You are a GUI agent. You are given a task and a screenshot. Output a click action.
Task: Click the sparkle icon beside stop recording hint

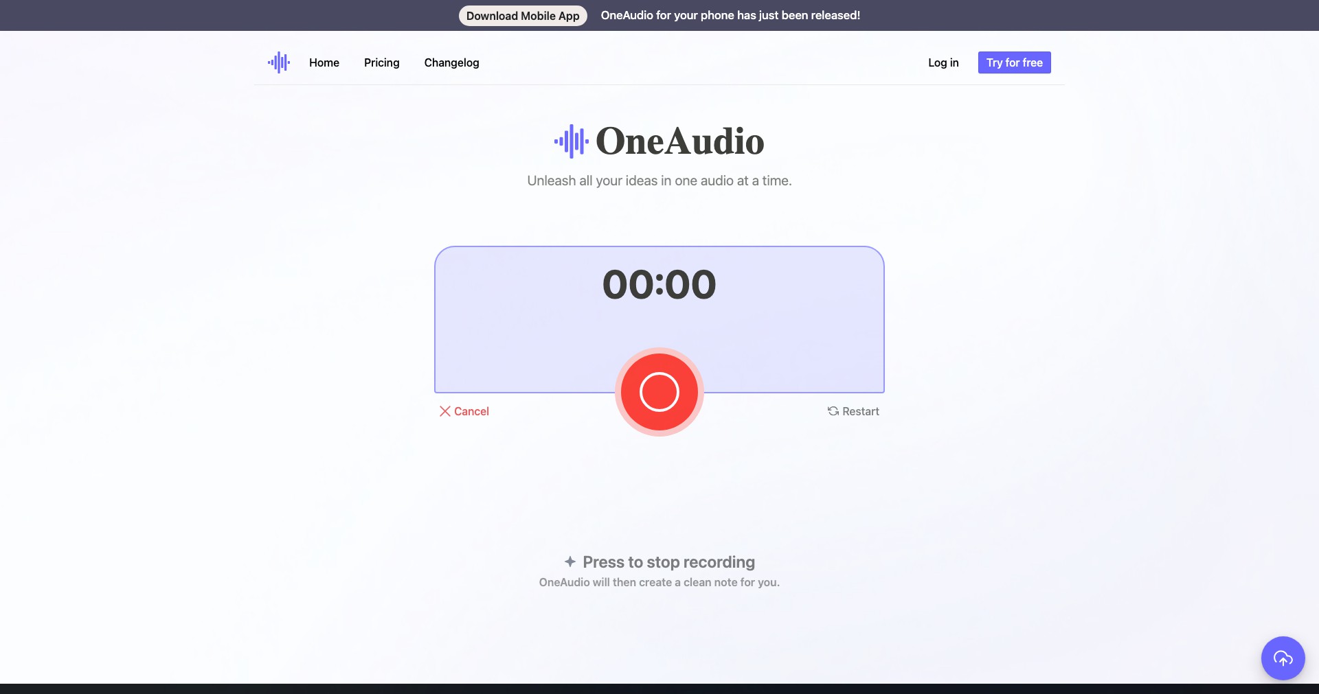[x=570, y=562]
